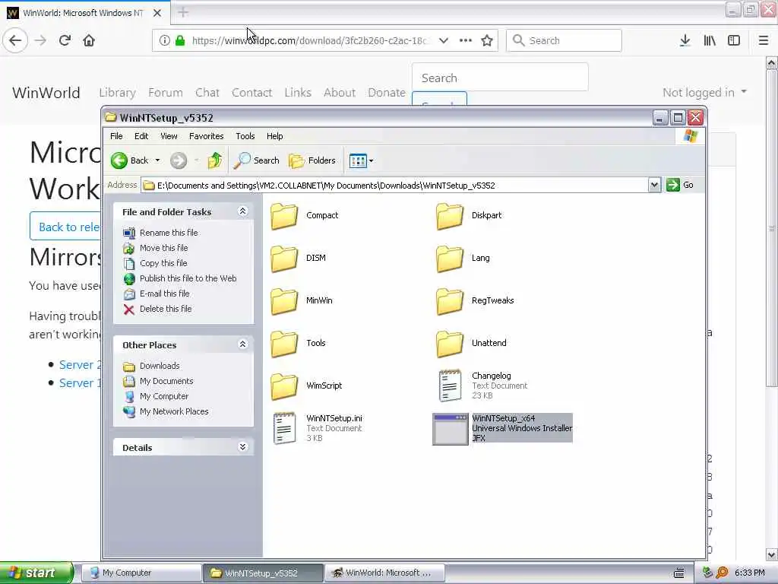Click the Explorer Forward arrow button

[179, 160]
